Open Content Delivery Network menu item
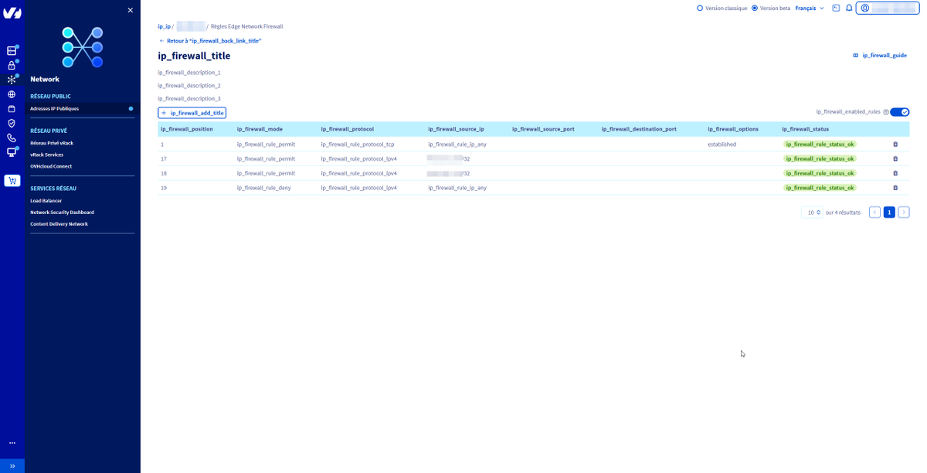This screenshot has width=927, height=473. click(x=59, y=224)
